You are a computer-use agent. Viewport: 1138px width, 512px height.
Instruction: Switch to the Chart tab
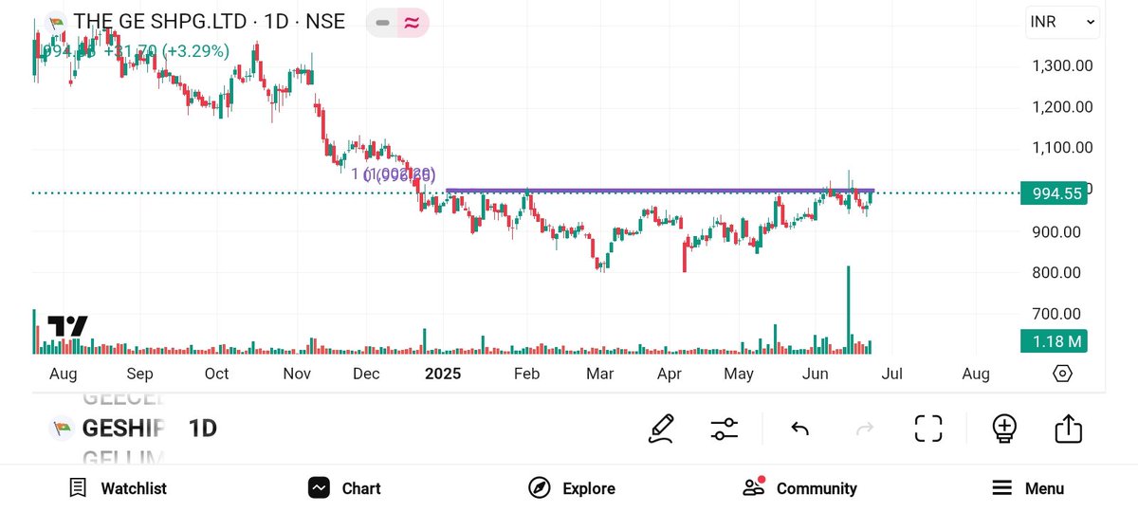344,488
